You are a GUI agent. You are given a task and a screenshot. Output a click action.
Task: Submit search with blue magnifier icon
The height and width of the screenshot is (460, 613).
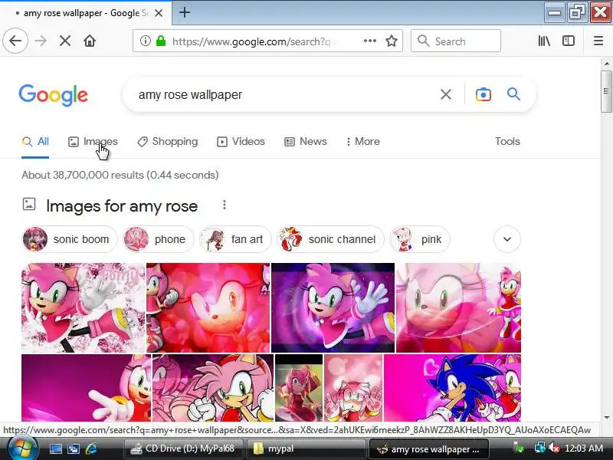[x=513, y=94]
